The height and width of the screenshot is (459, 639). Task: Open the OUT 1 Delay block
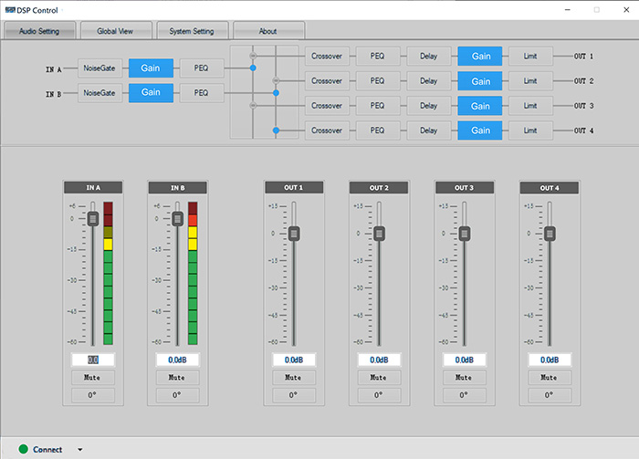pos(429,57)
